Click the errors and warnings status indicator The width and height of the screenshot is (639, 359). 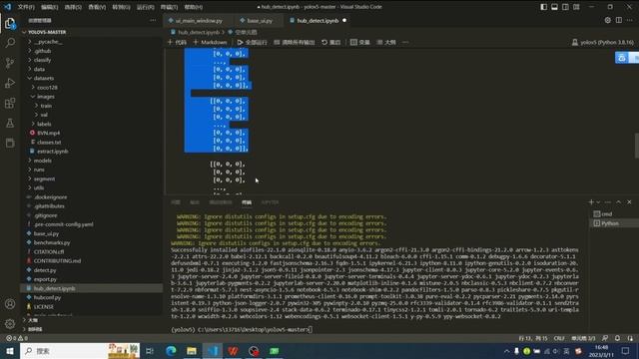[17, 338]
